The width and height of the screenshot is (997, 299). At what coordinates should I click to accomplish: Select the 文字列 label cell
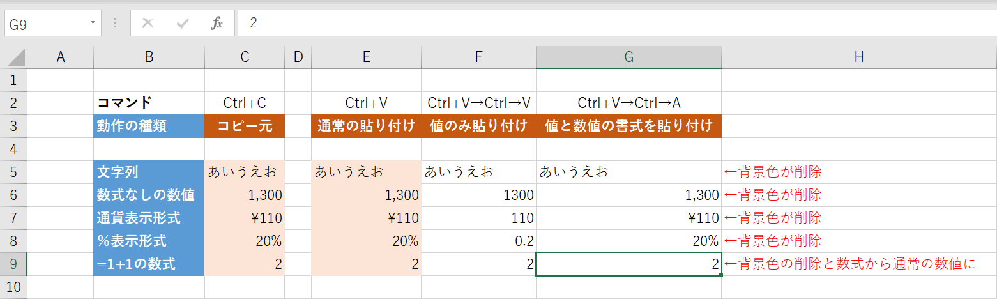coord(149,172)
